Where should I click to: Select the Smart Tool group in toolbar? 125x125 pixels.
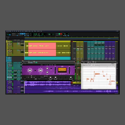tap(22, 34)
